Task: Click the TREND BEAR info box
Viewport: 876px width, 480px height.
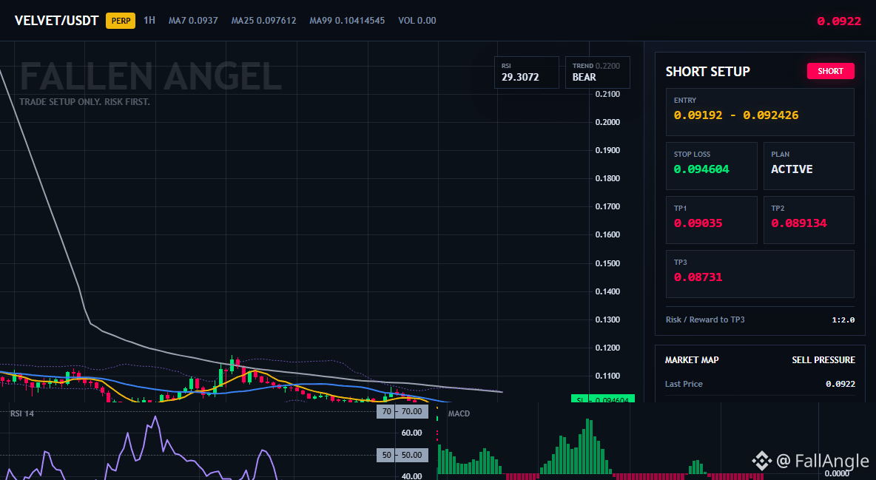Action: (x=597, y=72)
